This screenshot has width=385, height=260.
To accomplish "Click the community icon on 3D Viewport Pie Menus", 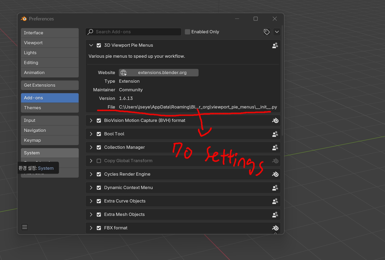I will point(275,45).
